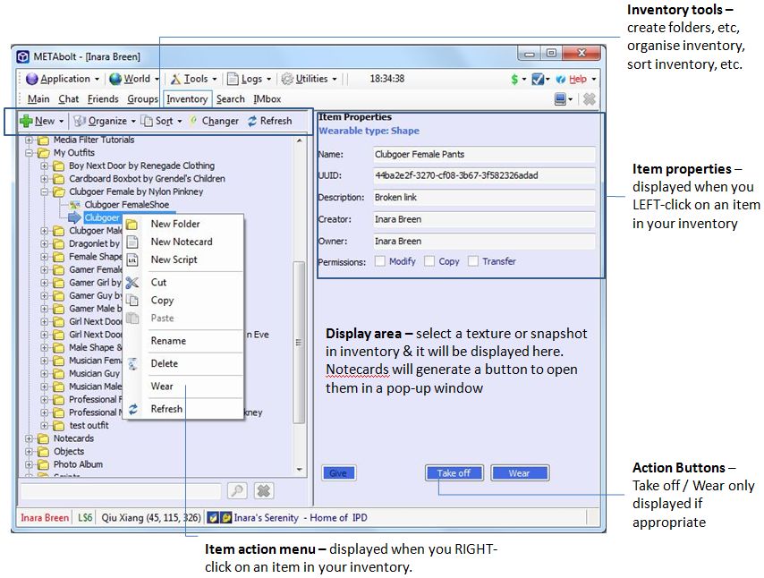The image size is (764, 578).
Task: Enable the Modify permission checkbox
Action: (x=380, y=262)
